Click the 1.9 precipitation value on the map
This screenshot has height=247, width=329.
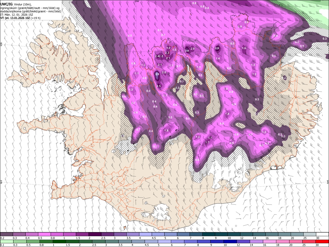[168, 48]
